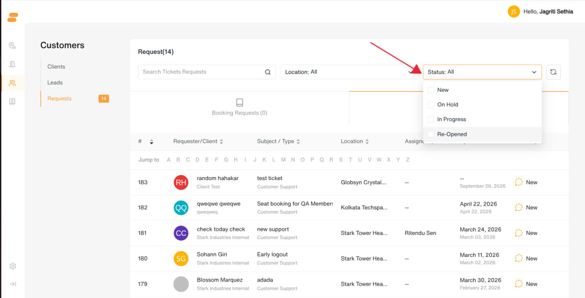Screen dimensions: 585x298
Task: Click the orange app logo icon
Action: point(13,17)
